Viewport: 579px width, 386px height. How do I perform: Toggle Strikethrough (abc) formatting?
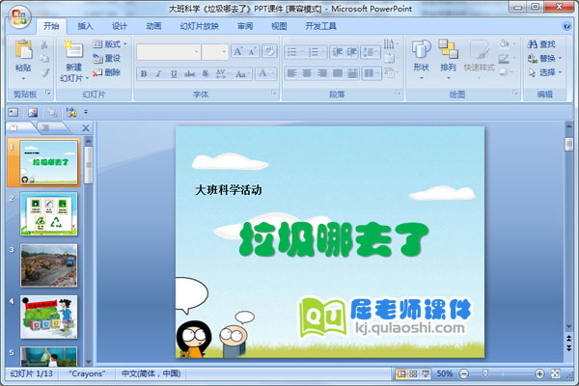click(x=189, y=73)
